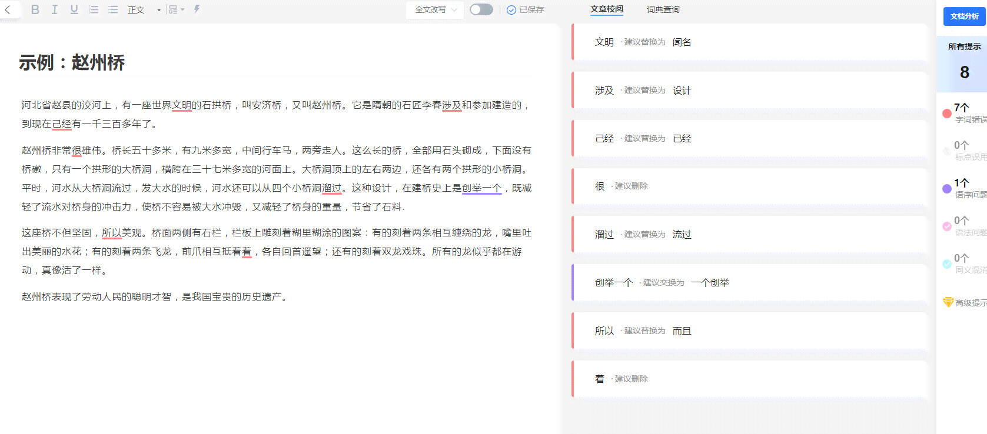Switch to the 文章校阅 tab
The height and width of the screenshot is (434, 987).
pos(607,9)
